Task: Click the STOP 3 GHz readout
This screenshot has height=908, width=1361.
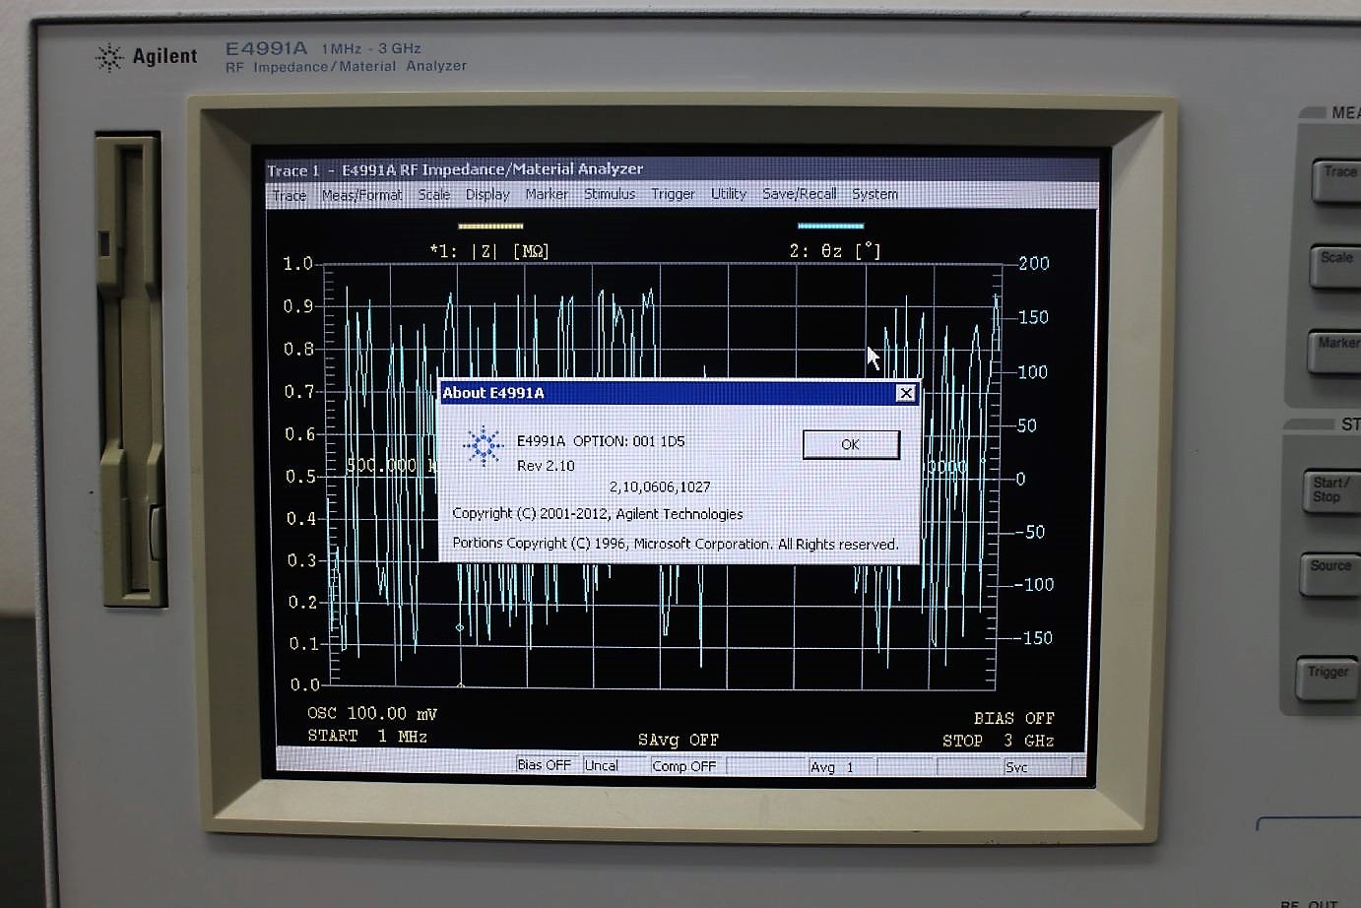Action: point(999,741)
